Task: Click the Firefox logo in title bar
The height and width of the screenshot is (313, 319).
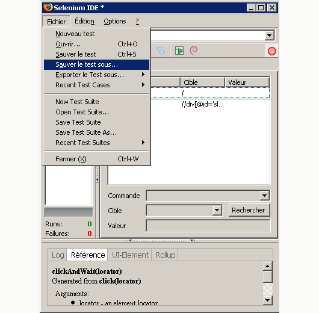Action: 48,8
